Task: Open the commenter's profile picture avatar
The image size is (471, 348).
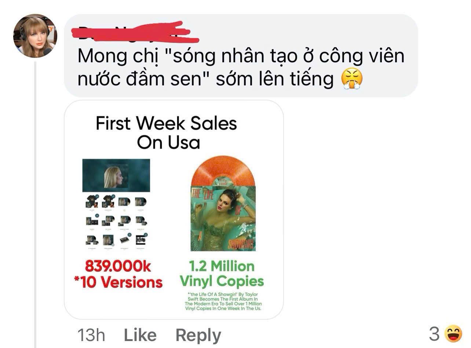Action: click(35, 36)
